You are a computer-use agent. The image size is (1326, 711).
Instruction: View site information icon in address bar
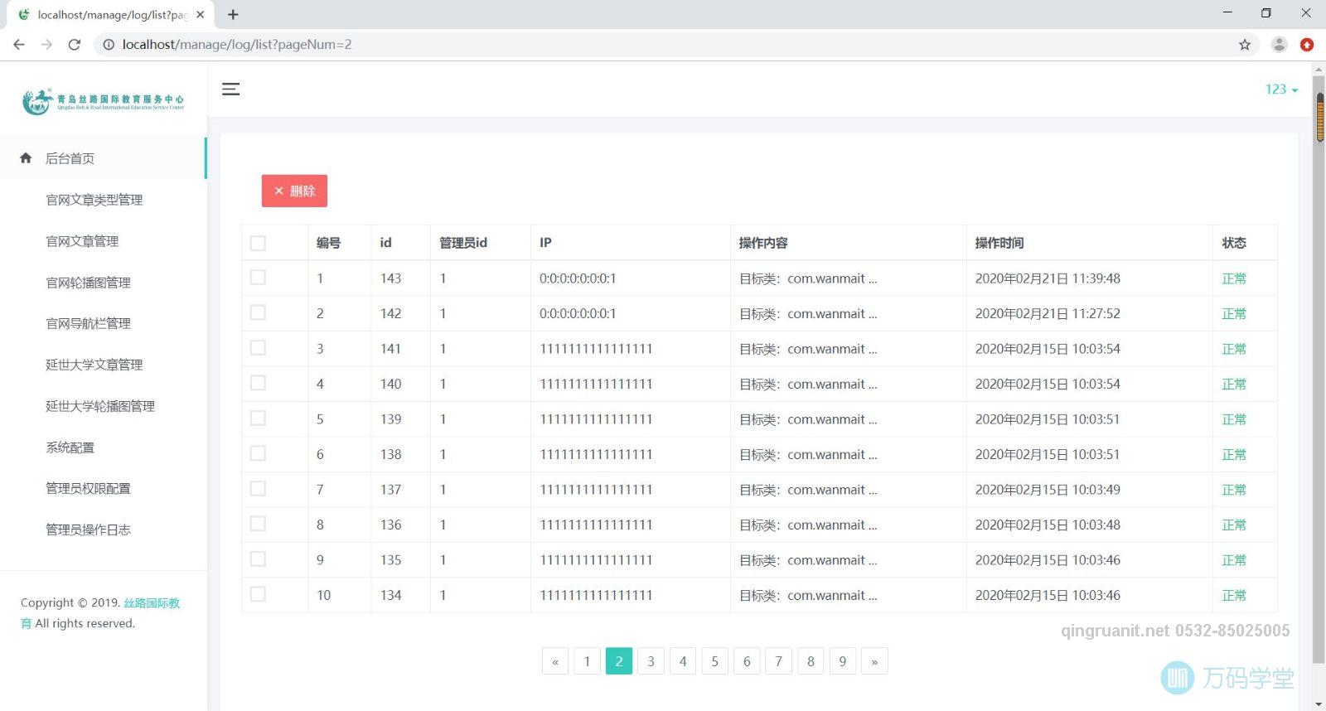109,45
